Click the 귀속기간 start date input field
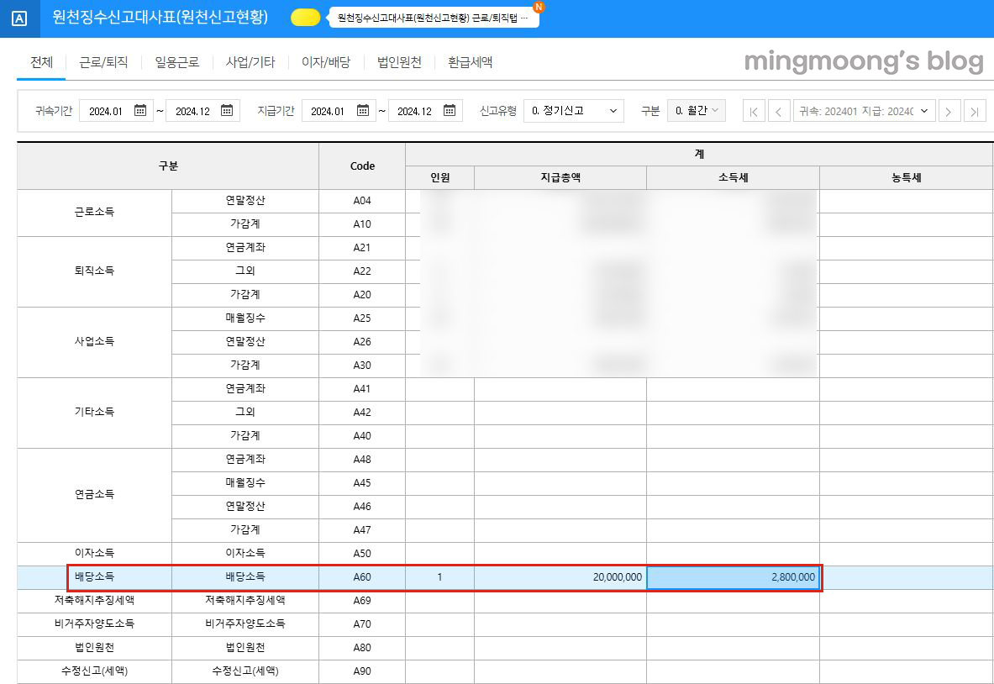This screenshot has height=684, width=994. (x=108, y=110)
